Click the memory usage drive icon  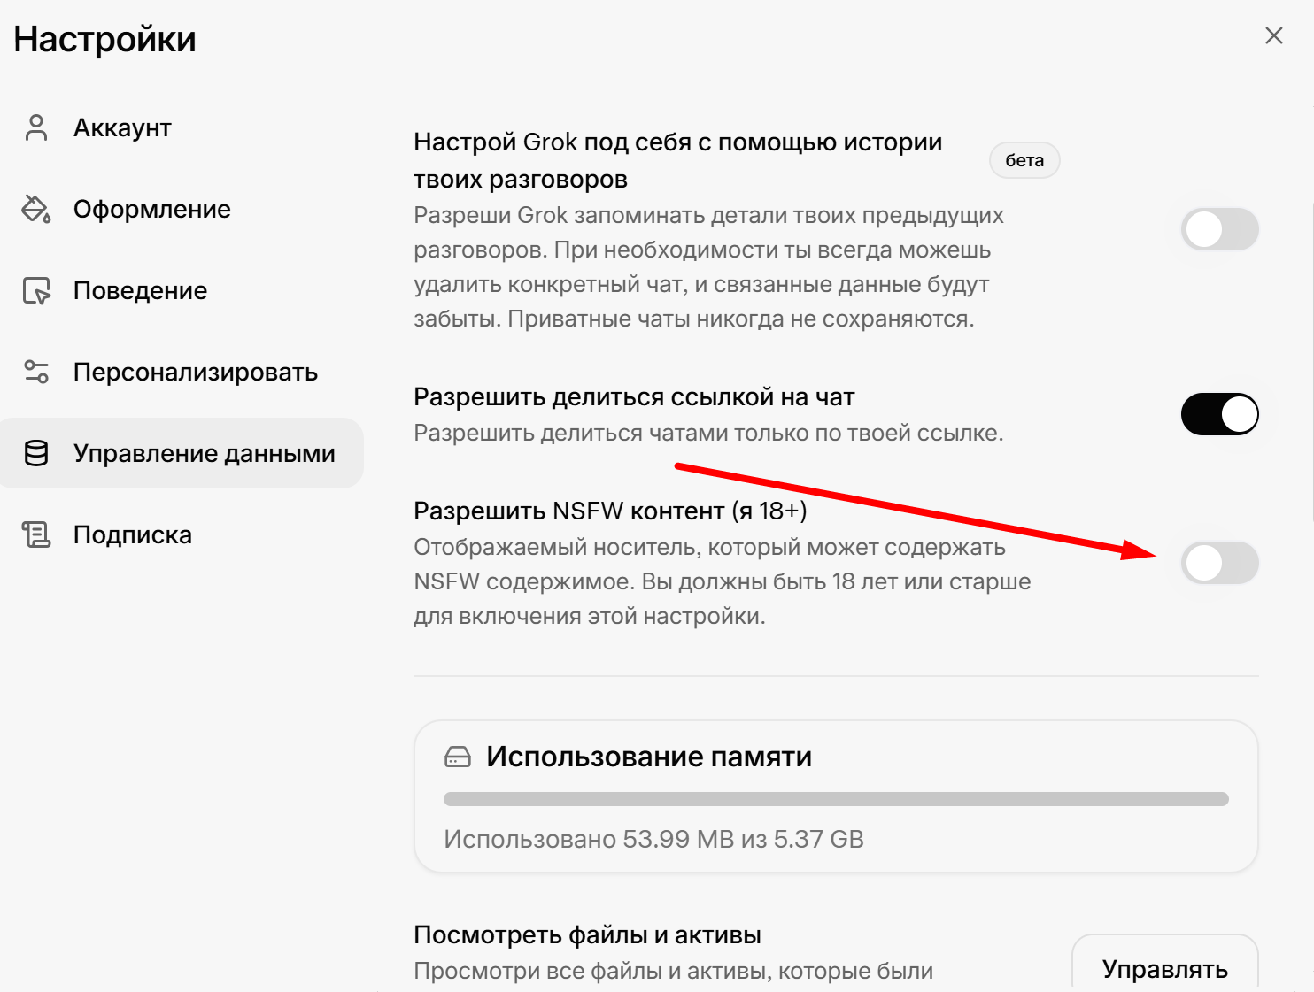pos(458,757)
